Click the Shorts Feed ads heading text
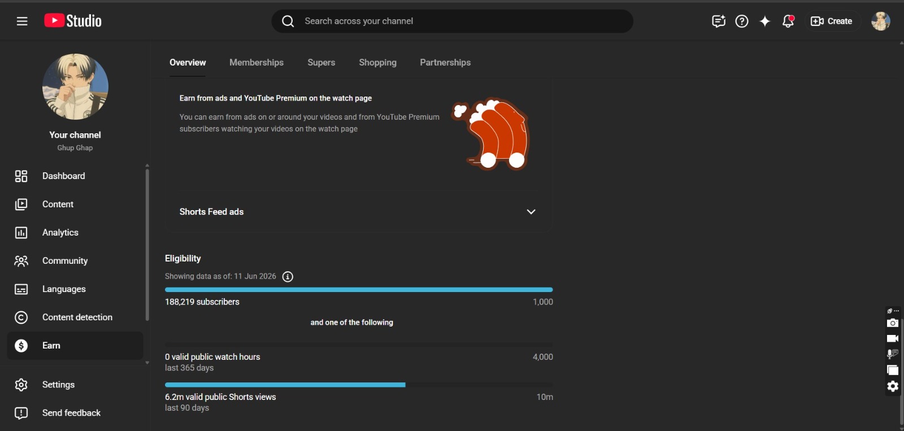Viewport: 904px width, 431px height. [x=211, y=212]
